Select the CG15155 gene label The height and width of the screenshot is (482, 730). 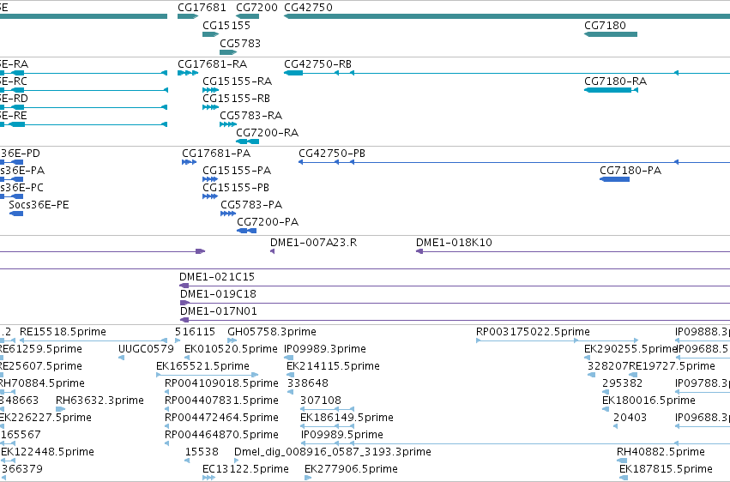pyautogui.click(x=226, y=25)
